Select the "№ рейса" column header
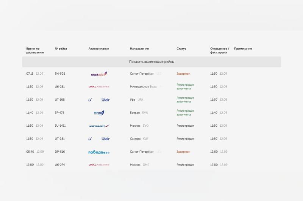The width and height of the screenshot is (303, 201). pyautogui.click(x=61, y=49)
